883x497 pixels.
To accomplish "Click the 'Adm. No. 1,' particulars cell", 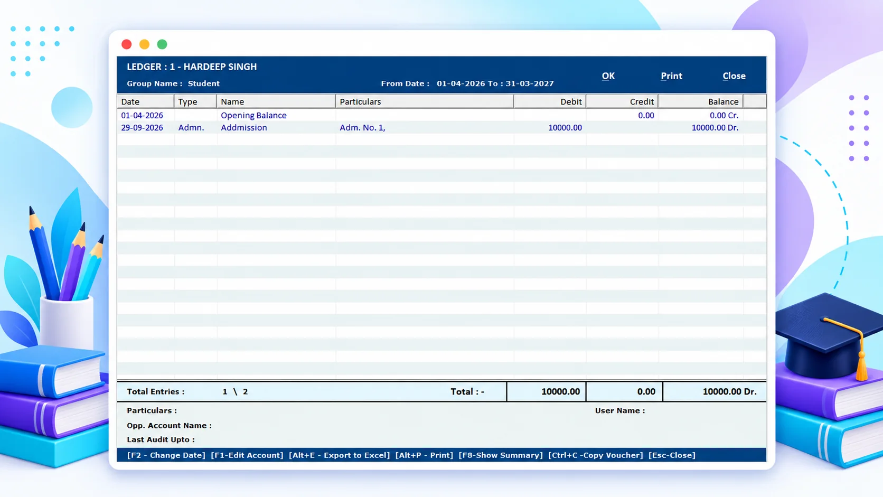I will click(362, 127).
